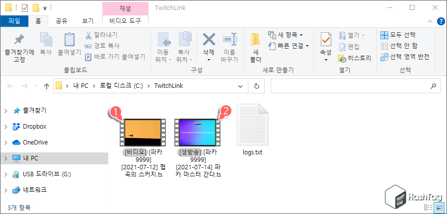This screenshot has width=447, height=214.
Task: Click 선택 안 함 (Select none)
Action: pos(399,46)
